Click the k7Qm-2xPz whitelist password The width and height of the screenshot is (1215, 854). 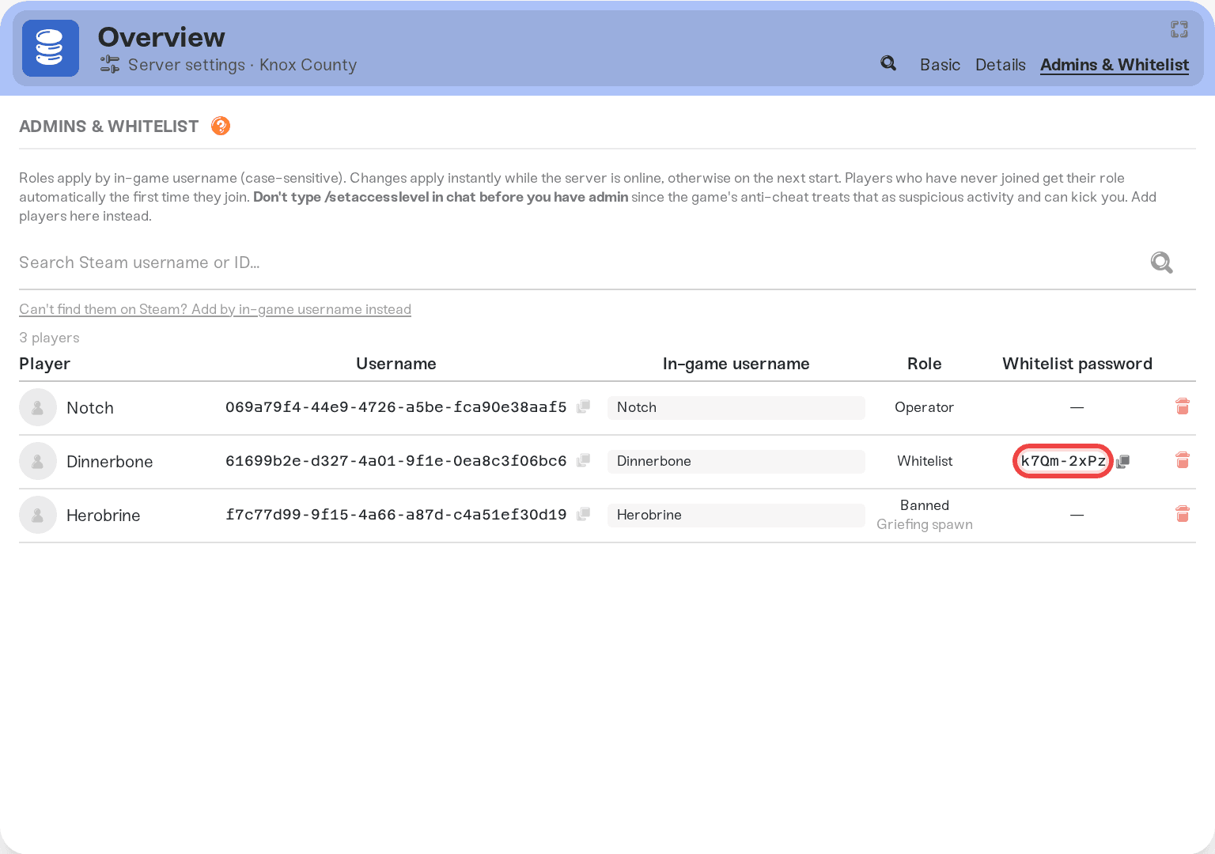pyautogui.click(x=1063, y=461)
